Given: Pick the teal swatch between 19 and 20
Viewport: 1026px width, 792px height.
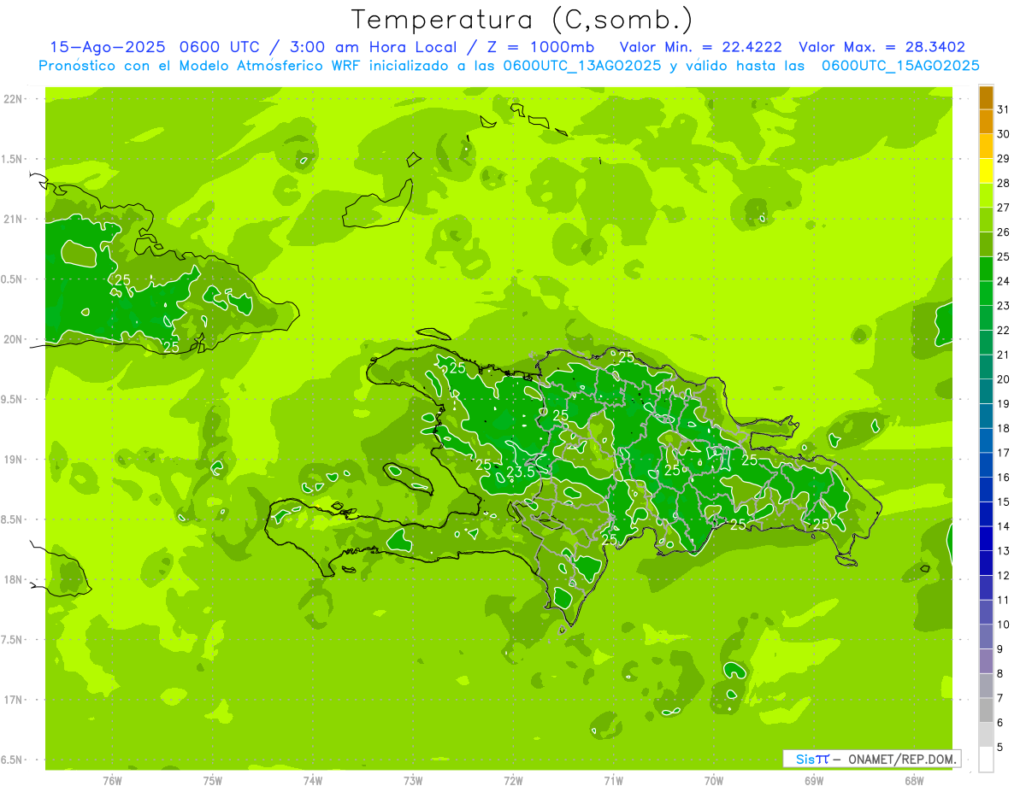Looking at the screenshot, I should pos(987,392).
